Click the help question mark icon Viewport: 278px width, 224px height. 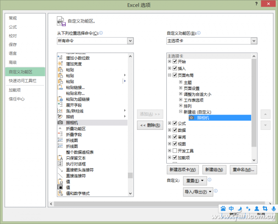tap(256, 4)
